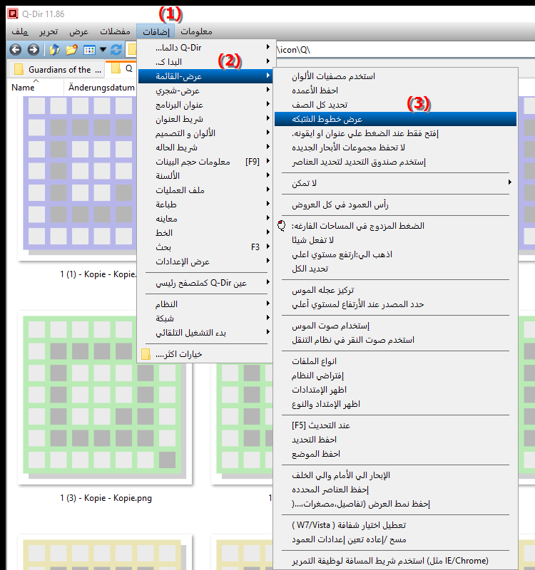Open 'عين Q-Dir كمتصفح رئيسي' submenu
The width and height of the screenshot is (535, 570).
(x=205, y=283)
